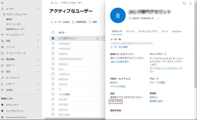The image size is (197, 120).
Task: Check the sixth user row checkbox
Action: [53, 64]
